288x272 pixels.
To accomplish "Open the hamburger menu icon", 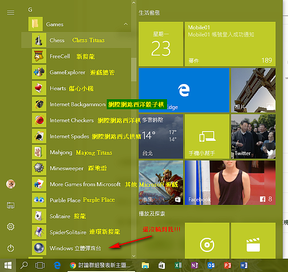I will coord(11,12).
